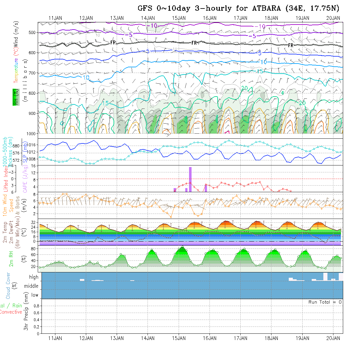Click the tallest purple CAPE bar
Screen dimensions: 346x346
coord(190,179)
